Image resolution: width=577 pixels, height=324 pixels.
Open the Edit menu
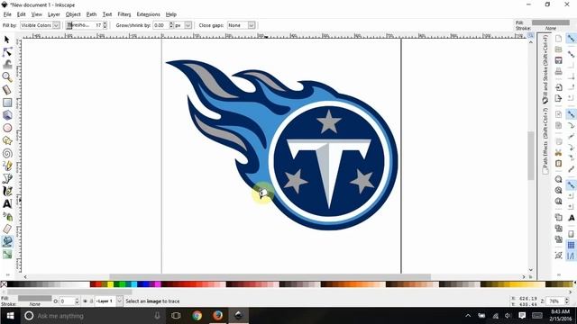tap(22, 14)
